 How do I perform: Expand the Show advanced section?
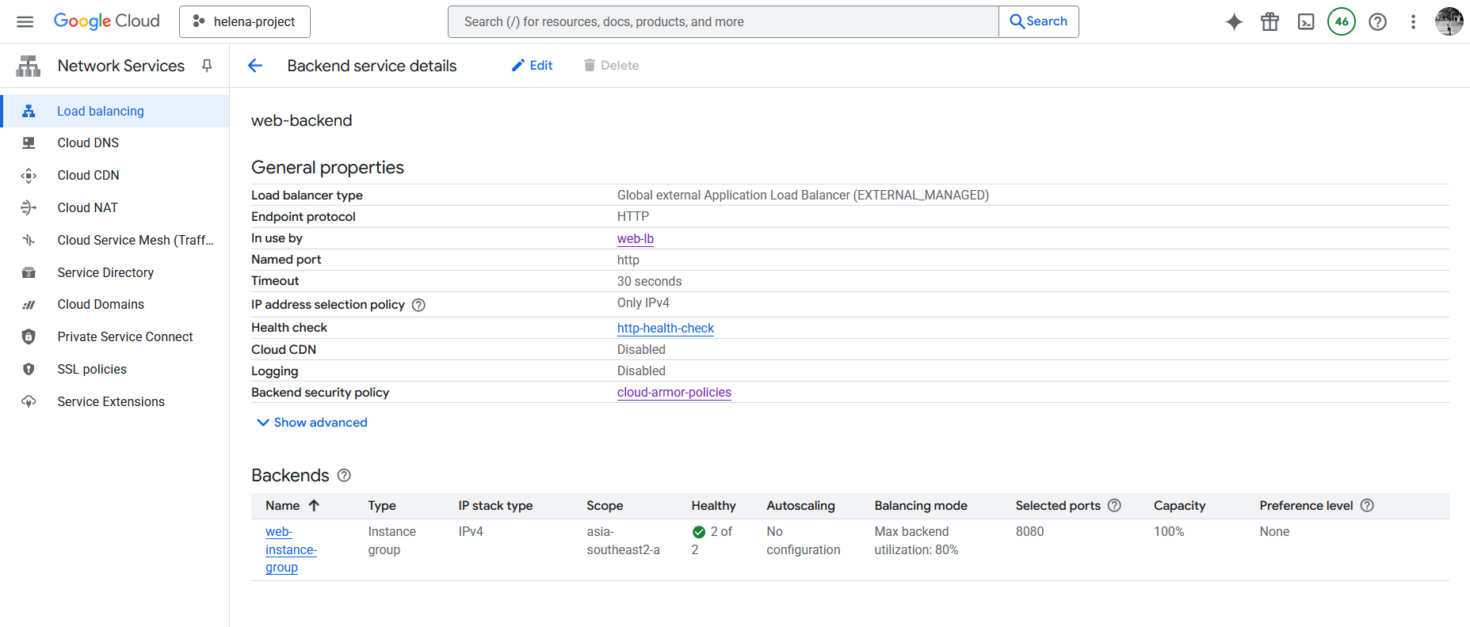click(x=312, y=423)
